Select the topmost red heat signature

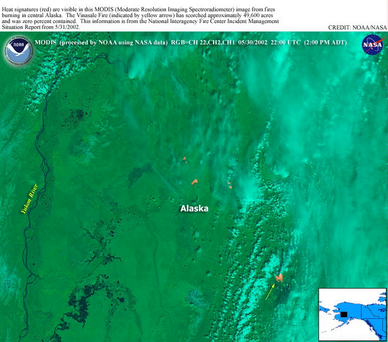[184, 158]
